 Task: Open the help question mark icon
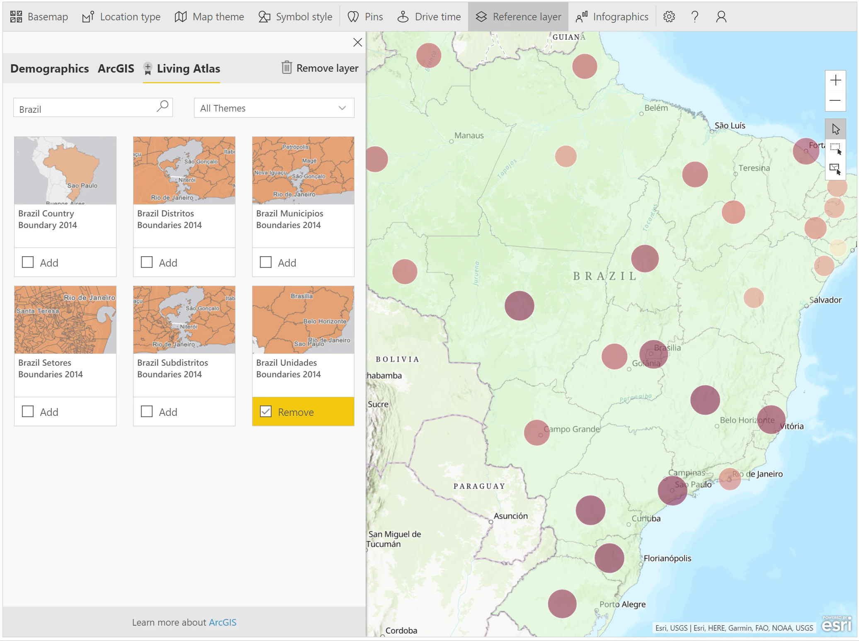pos(695,17)
